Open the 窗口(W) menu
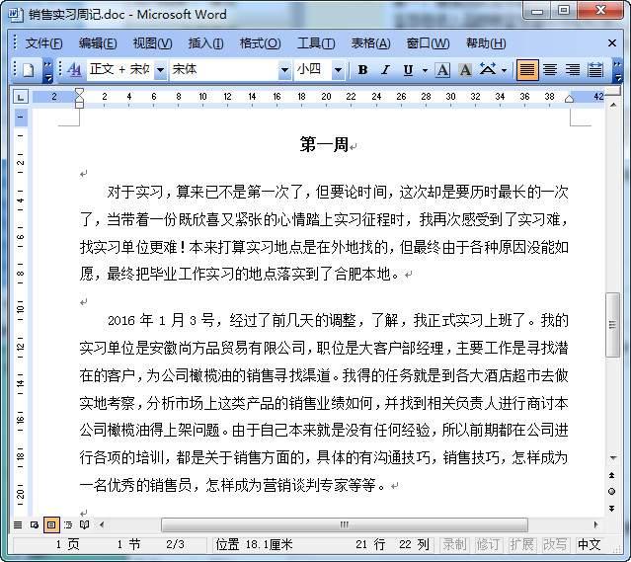This screenshot has width=631, height=562. (429, 43)
